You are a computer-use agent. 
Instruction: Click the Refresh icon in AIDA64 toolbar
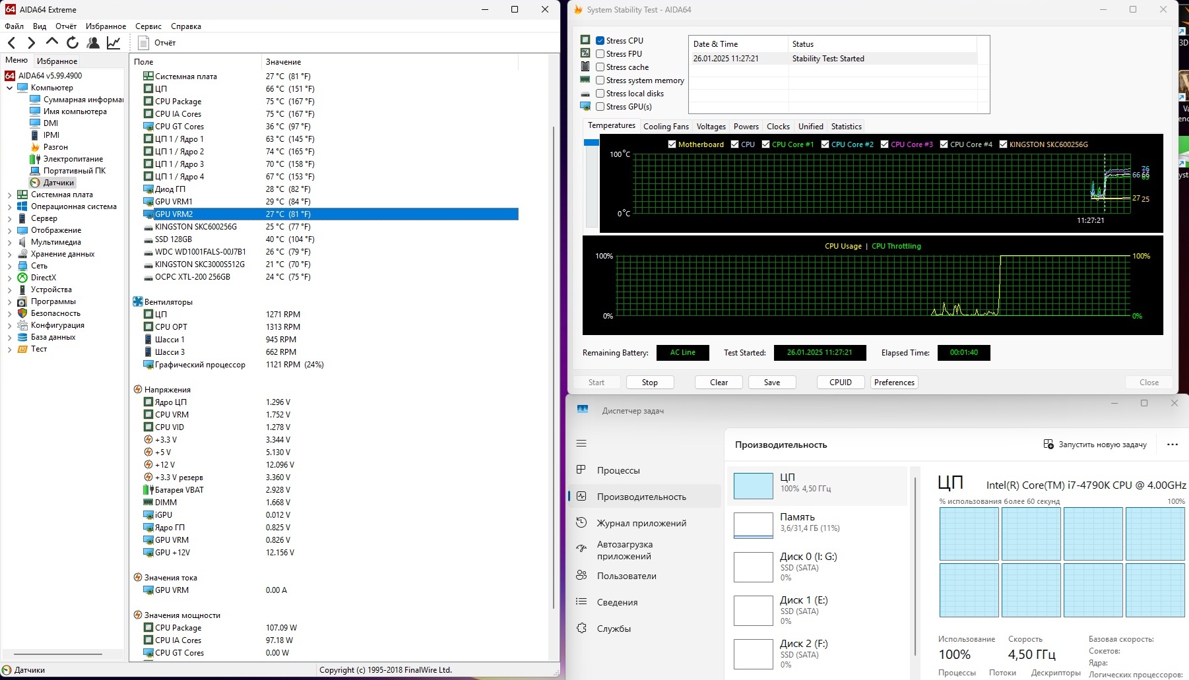(x=73, y=43)
